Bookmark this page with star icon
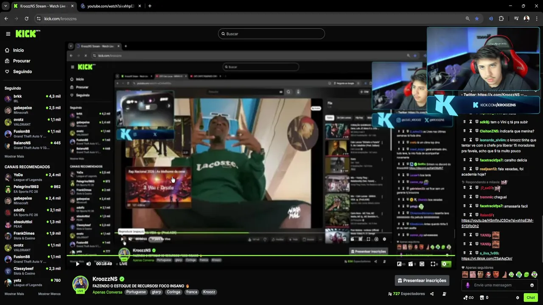This screenshot has width=543, height=305. coord(477,19)
